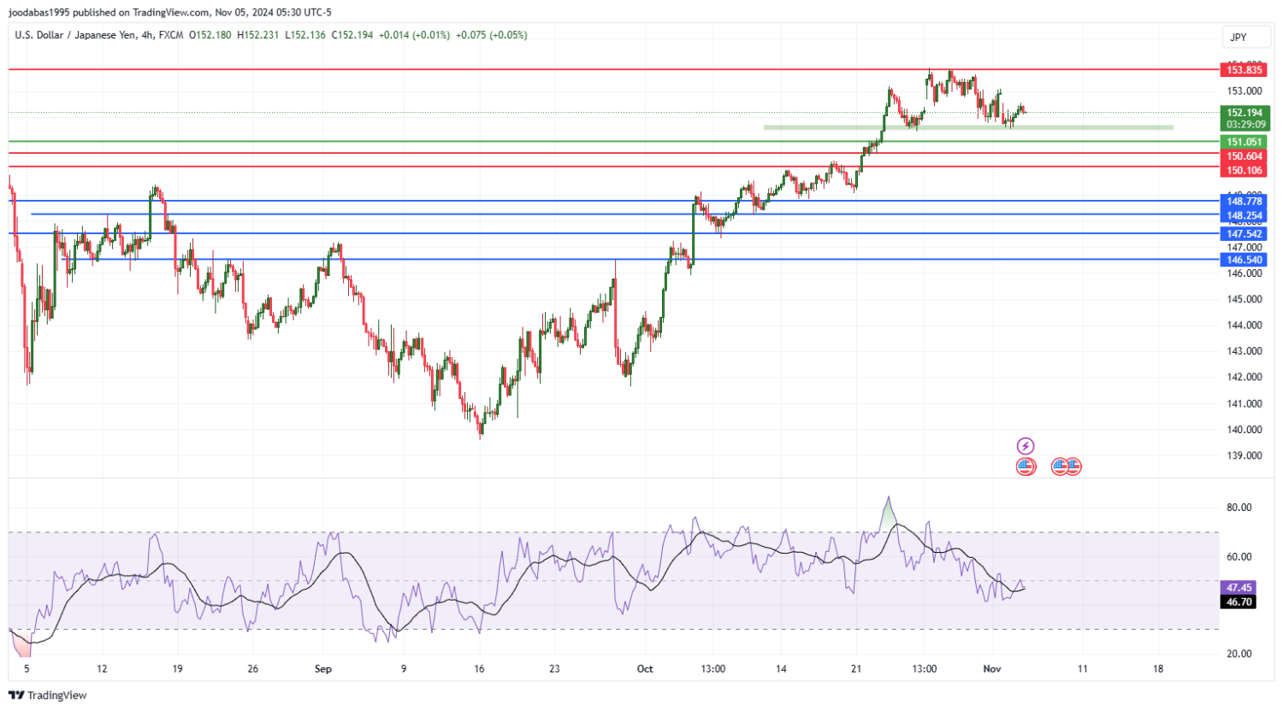
Task: Click the 140.000 price axis tick
Action: tap(1245, 430)
